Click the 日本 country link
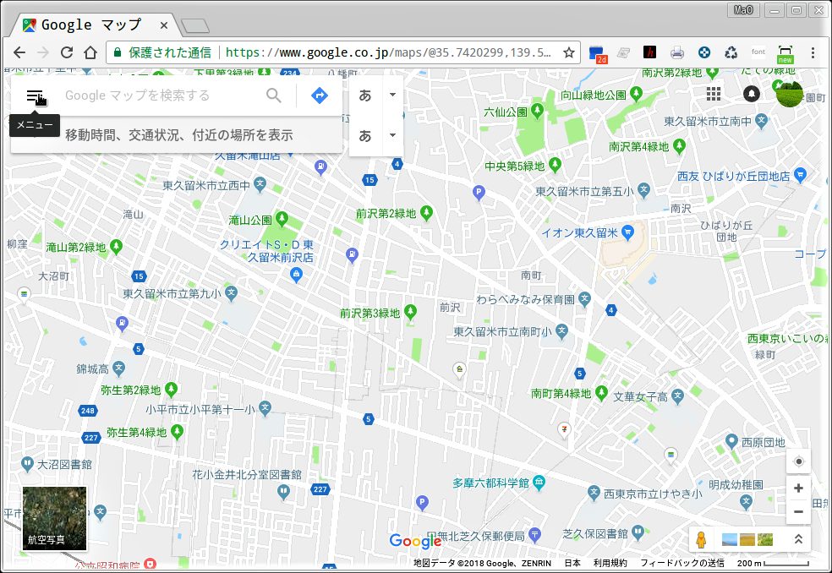Screen dimensions: 832x573 click(572, 563)
